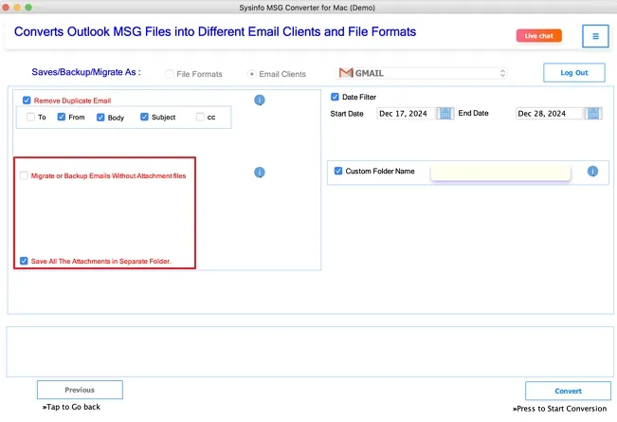Click the Log Out button
617x422 pixels.
[574, 73]
